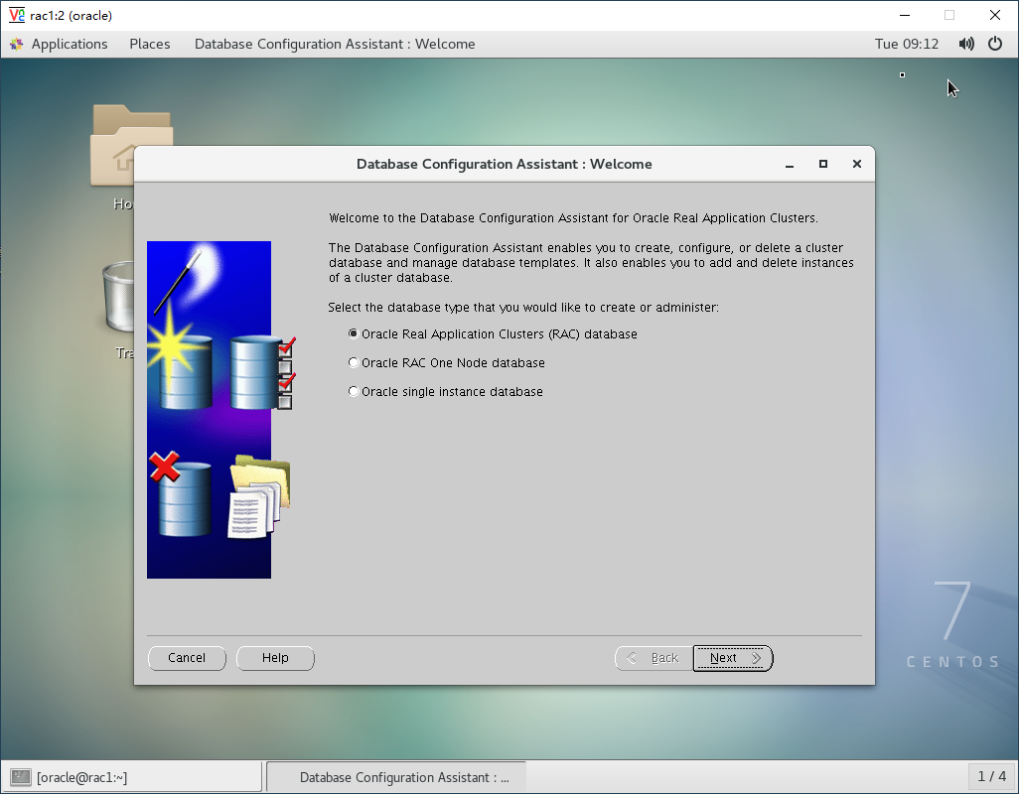This screenshot has height=794, width=1019.
Task: Switch to [oracle@rac1:~] terminal in taskbar
Action: click(132, 776)
